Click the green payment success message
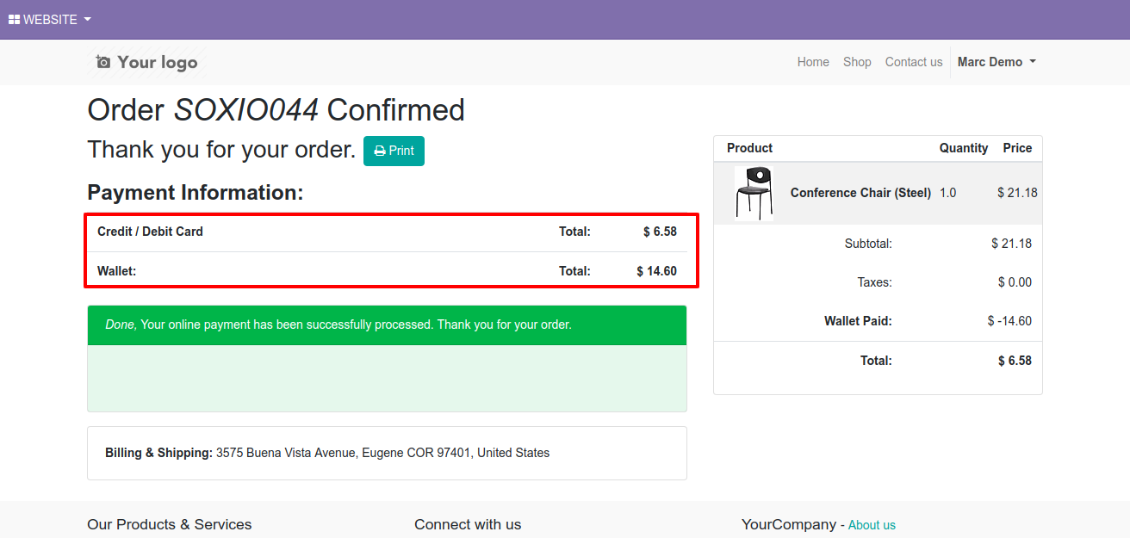Viewport: 1130px width, 538px height. click(x=387, y=325)
